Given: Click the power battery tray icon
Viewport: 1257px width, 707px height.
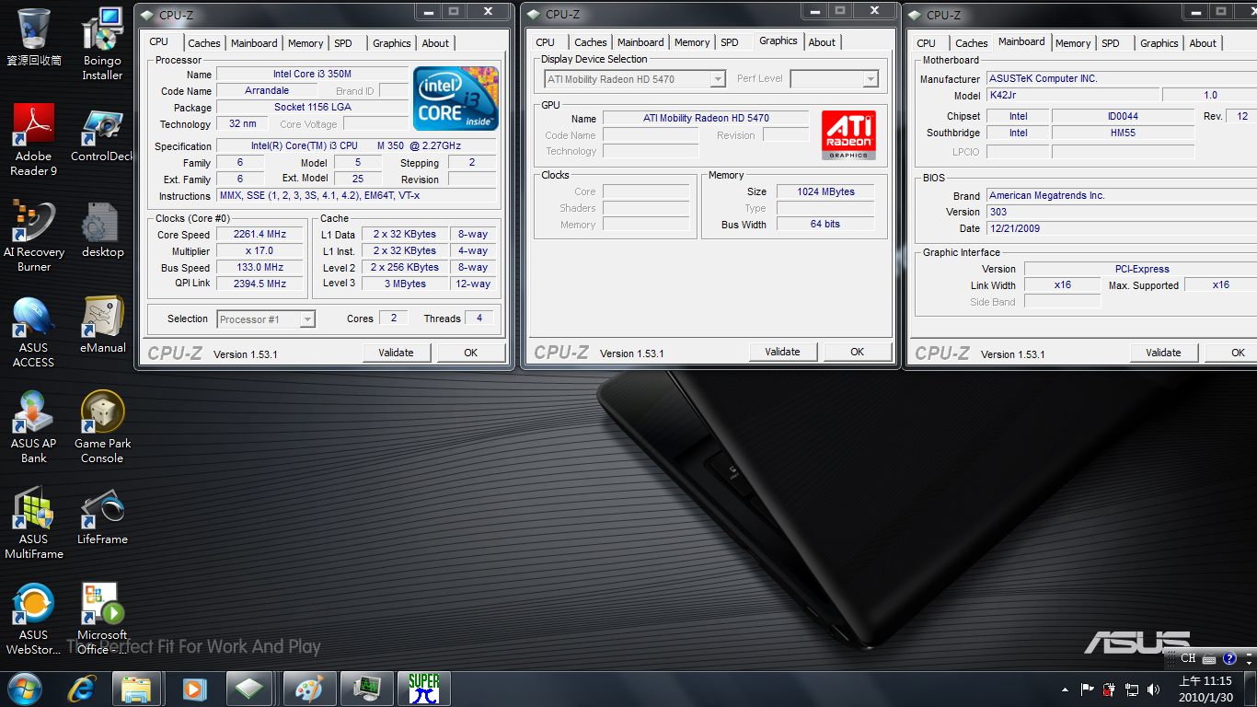Looking at the screenshot, I should tap(1109, 689).
